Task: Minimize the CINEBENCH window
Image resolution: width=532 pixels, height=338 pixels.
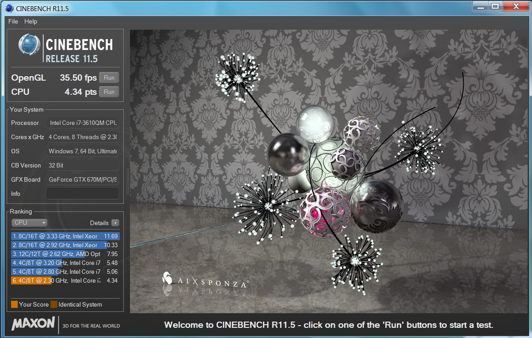Action: 481,7
